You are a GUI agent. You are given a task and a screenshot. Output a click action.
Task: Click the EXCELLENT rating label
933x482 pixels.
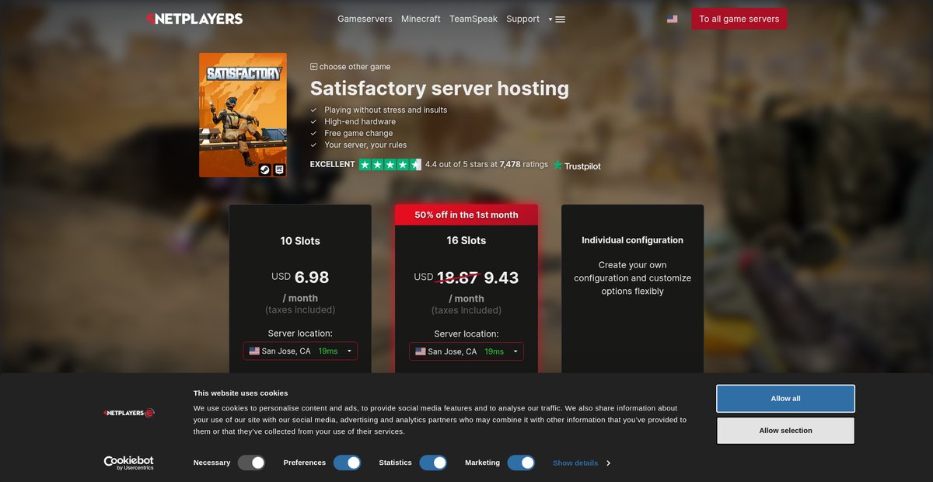click(x=333, y=165)
